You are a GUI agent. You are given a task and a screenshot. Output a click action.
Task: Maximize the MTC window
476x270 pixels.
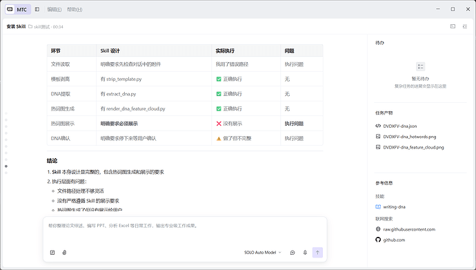click(453, 9)
